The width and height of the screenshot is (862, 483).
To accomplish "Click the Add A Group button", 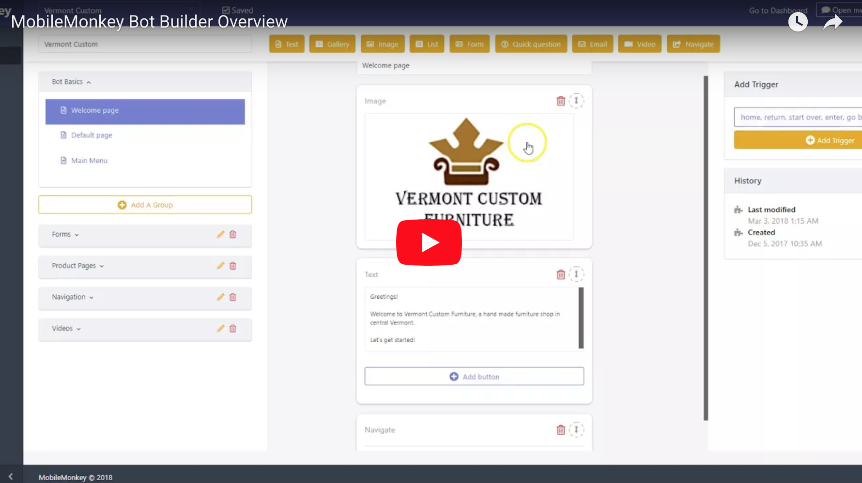I will pyautogui.click(x=145, y=204).
